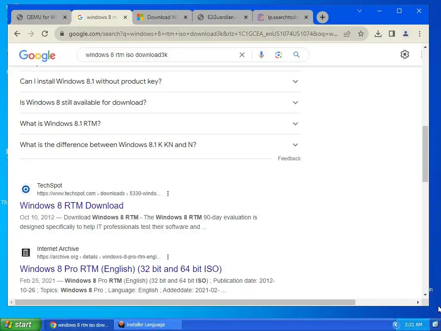441x331 pixels.
Task: Open the tab search chevron in title bar
Action: pos(360,11)
